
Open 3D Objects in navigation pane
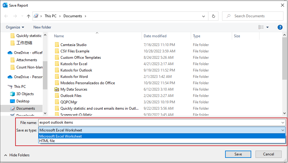point(25,94)
